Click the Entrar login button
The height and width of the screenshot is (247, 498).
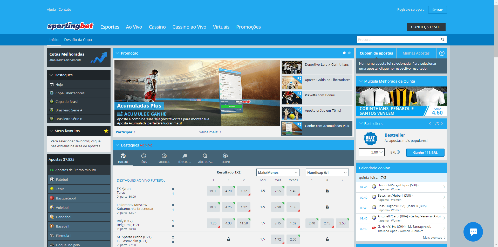point(437,10)
